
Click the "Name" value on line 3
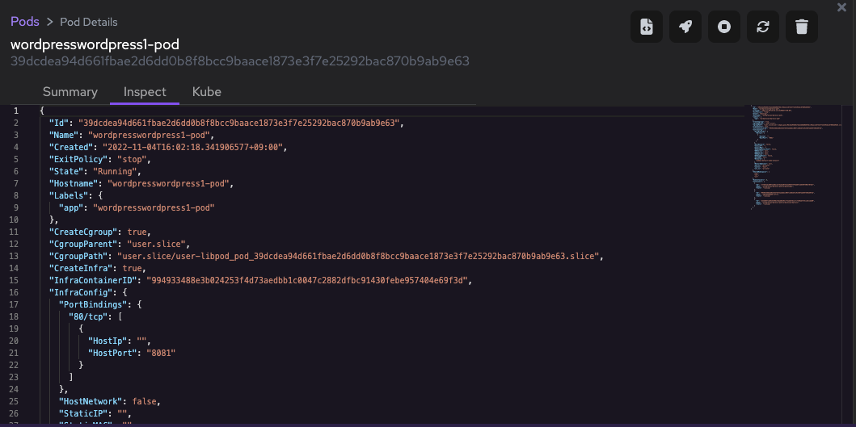tap(150, 135)
